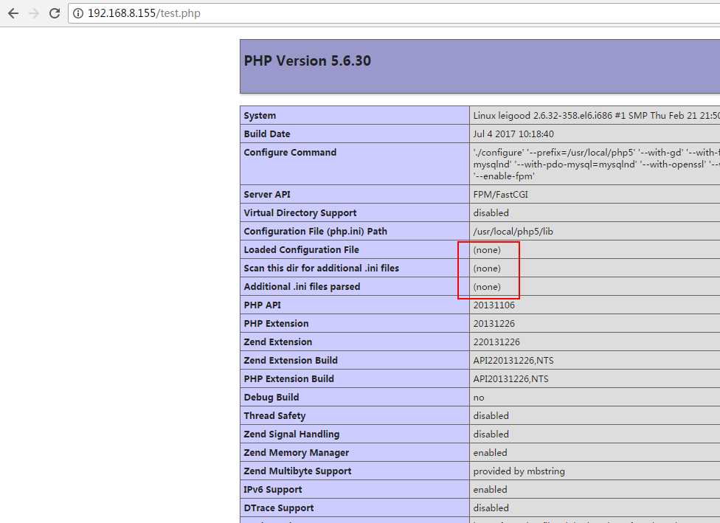This screenshot has height=523, width=720.
Task: Select the (none) value for Scan this dir
Action: coord(487,269)
